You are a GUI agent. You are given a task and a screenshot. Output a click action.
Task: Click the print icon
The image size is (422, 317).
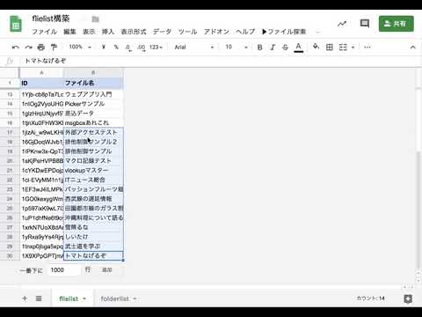[x=41, y=47]
